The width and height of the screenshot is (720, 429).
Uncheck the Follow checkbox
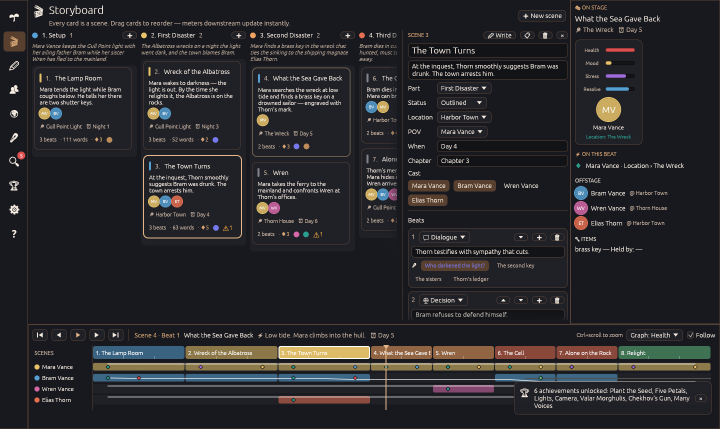point(690,335)
